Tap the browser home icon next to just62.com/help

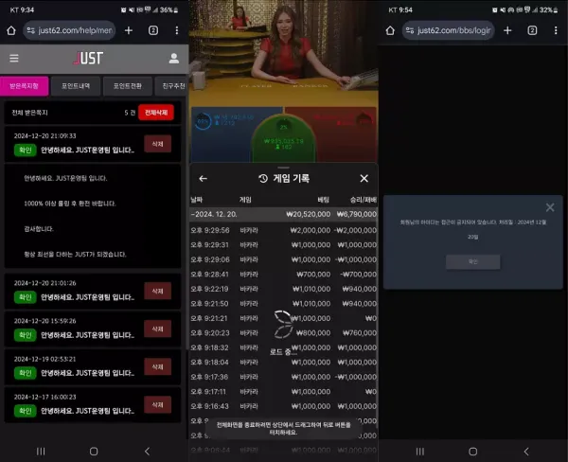click(x=12, y=30)
